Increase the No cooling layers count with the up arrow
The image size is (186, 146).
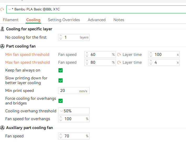click(x=61, y=36)
